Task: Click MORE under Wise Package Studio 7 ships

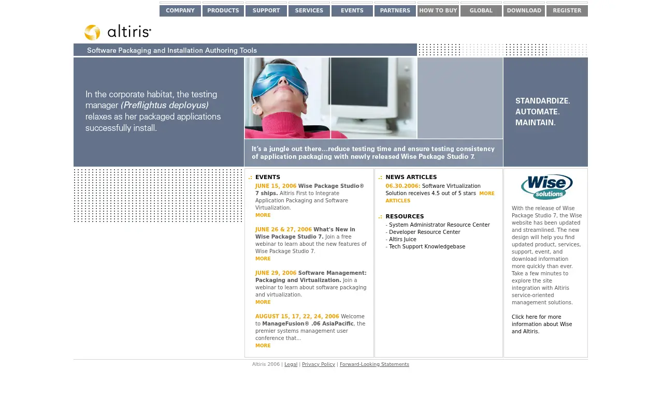Action: pyautogui.click(x=263, y=215)
